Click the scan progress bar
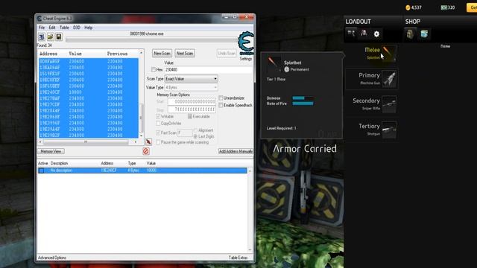 pyautogui.click(x=151, y=39)
